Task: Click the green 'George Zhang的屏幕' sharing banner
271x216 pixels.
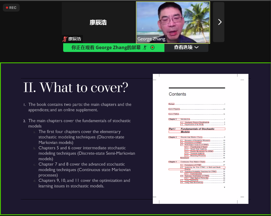Action: 106,47
